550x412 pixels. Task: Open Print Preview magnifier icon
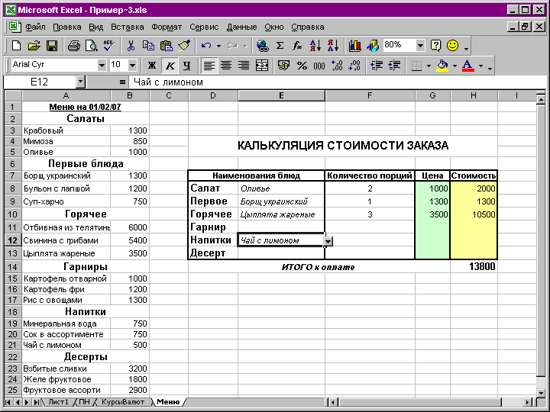click(x=91, y=46)
